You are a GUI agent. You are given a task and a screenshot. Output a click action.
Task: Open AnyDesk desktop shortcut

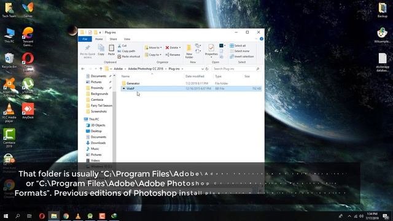click(x=28, y=110)
